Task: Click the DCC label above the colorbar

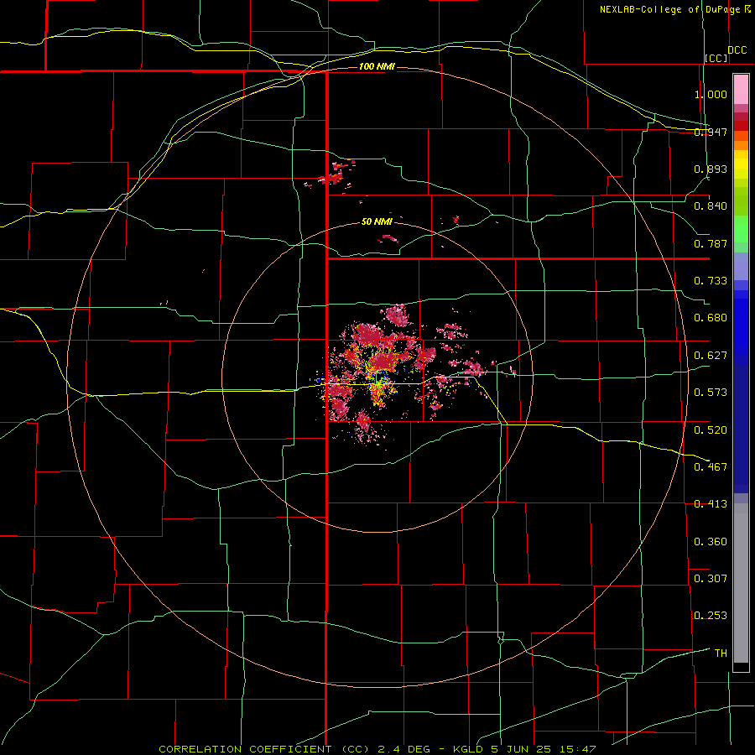Action: pos(737,50)
